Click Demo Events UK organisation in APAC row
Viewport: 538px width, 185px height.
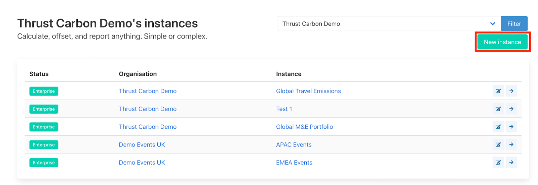[142, 145]
